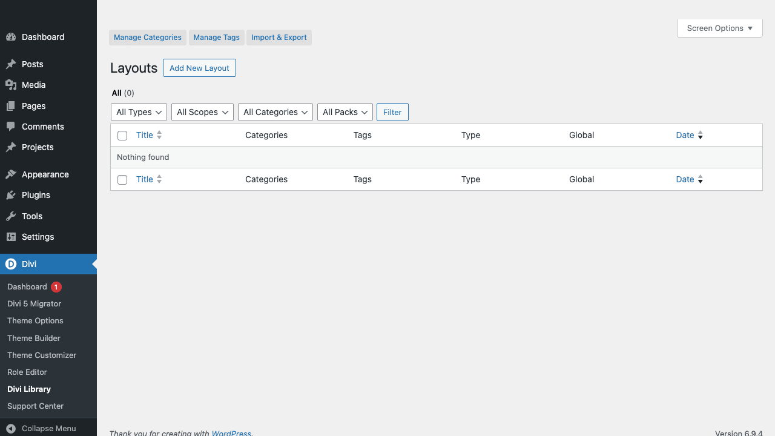Click the Plugins plug icon
Viewport: 775px width, 436px height.
click(11, 195)
